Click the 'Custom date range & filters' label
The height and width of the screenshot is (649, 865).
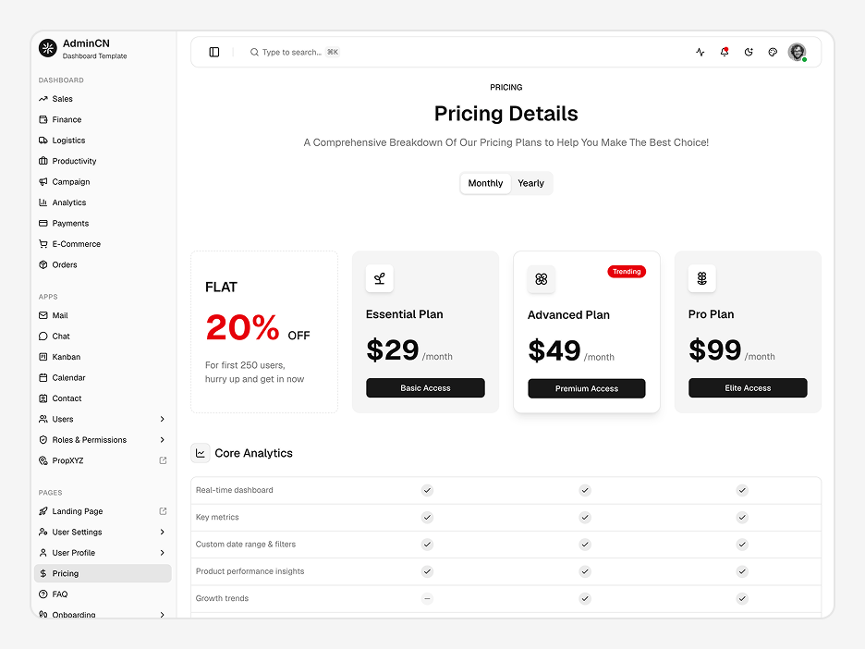tap(246, 545)
